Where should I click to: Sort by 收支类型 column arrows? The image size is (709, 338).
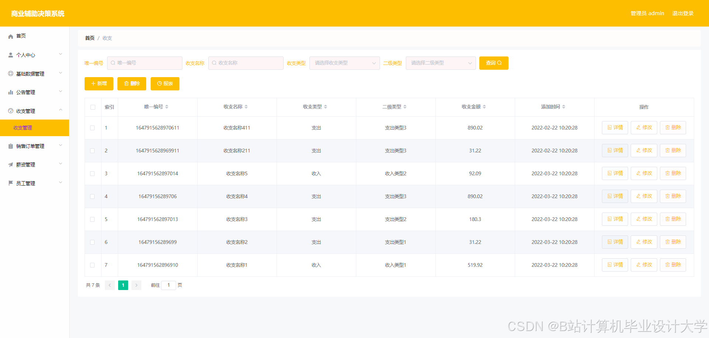click(x=326, y=107)
